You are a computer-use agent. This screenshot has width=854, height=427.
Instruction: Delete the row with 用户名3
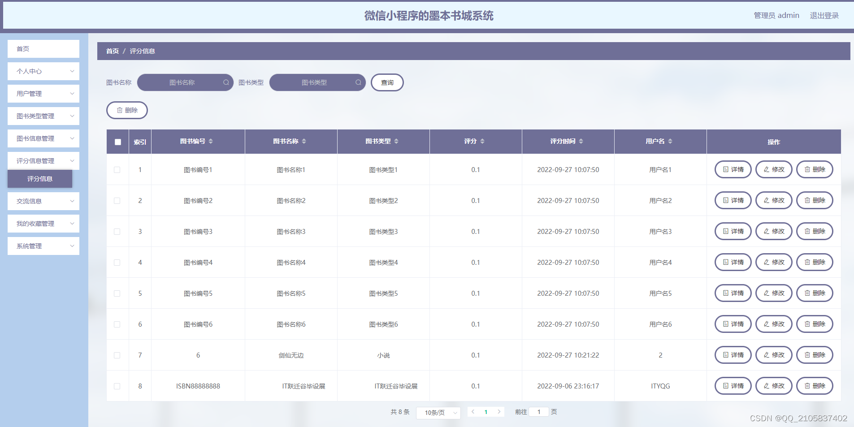(x=815, y=231)
